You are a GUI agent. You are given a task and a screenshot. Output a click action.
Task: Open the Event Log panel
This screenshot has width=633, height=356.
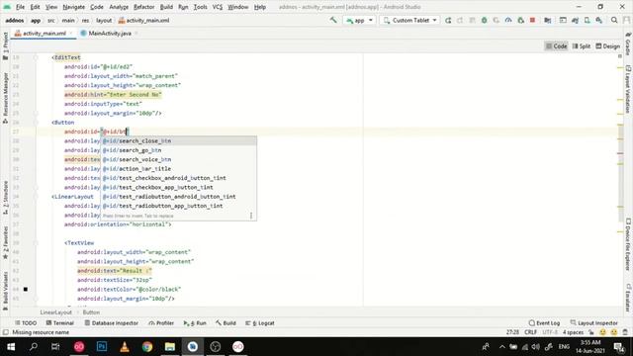[544, 323]
